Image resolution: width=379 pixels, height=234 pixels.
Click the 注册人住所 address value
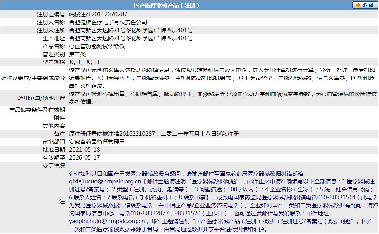(x=131, y=30)
